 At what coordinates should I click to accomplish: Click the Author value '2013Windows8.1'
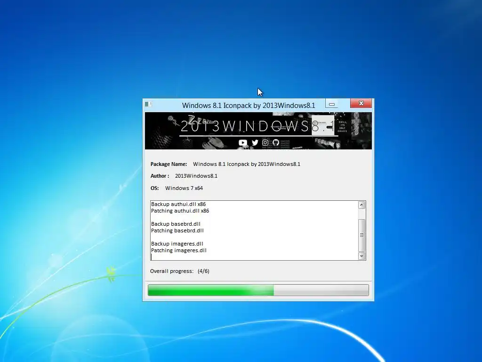tap(196, 176)
